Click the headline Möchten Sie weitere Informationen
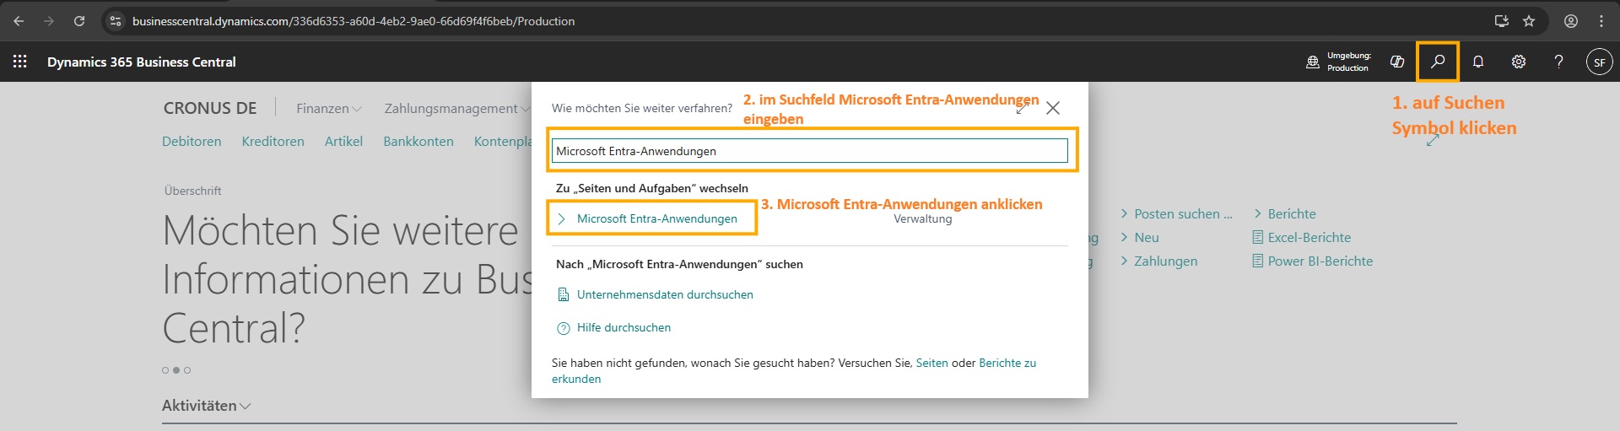This screenshot has height=431, width=1620. (347, 279)
